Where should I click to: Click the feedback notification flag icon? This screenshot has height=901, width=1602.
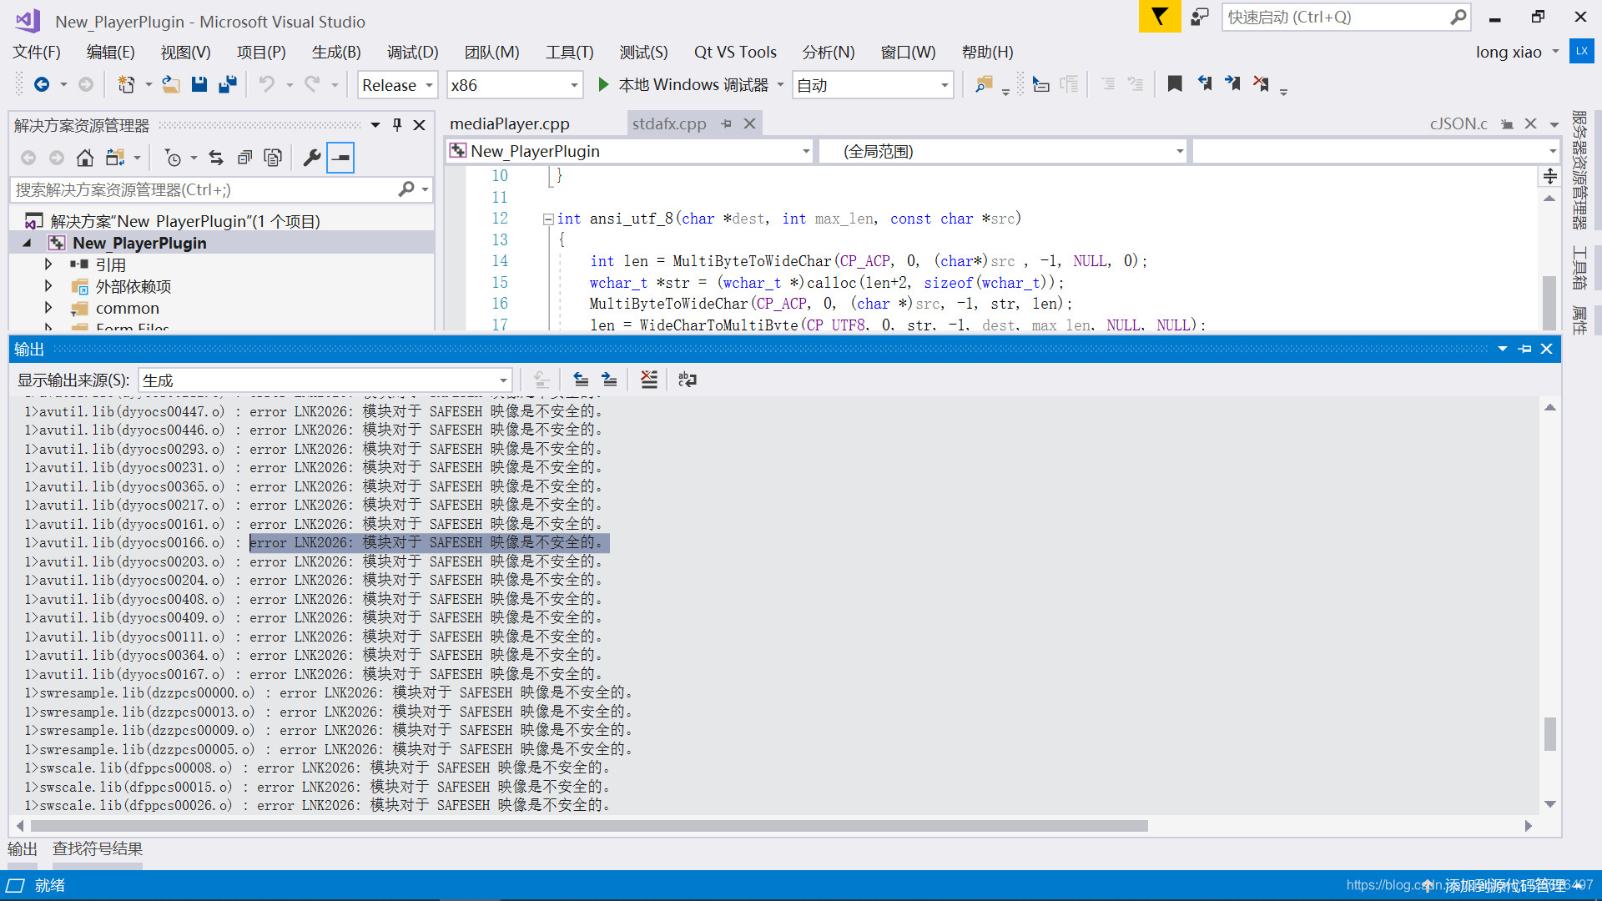(1159, 17)
